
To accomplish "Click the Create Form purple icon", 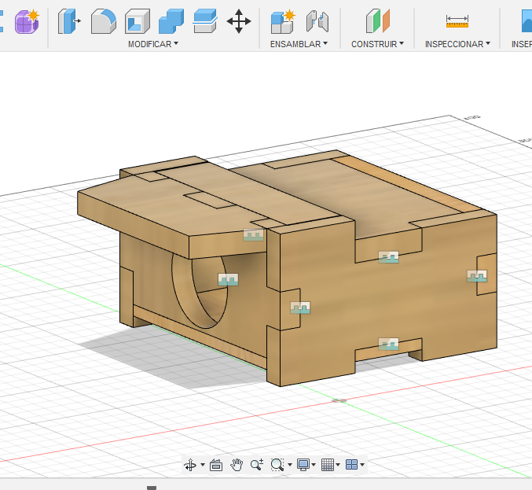I will 28,20.
